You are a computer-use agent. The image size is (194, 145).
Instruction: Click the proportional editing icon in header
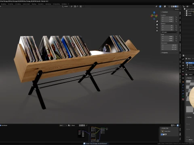pyautogui.click(x=80, y=6)
